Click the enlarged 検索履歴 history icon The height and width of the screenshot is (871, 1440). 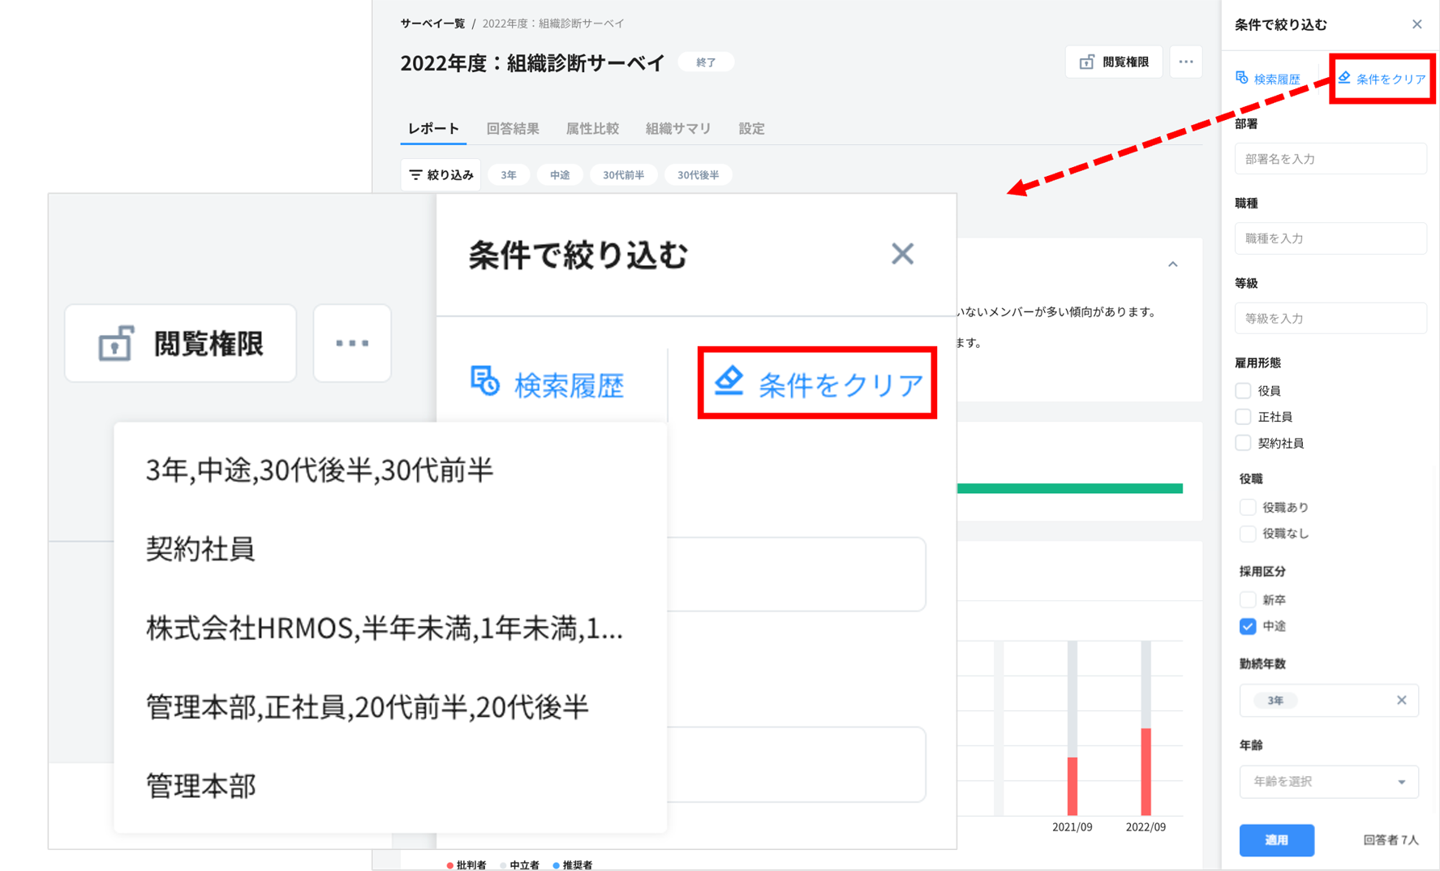pyautogui.click(x=485, y=382)
